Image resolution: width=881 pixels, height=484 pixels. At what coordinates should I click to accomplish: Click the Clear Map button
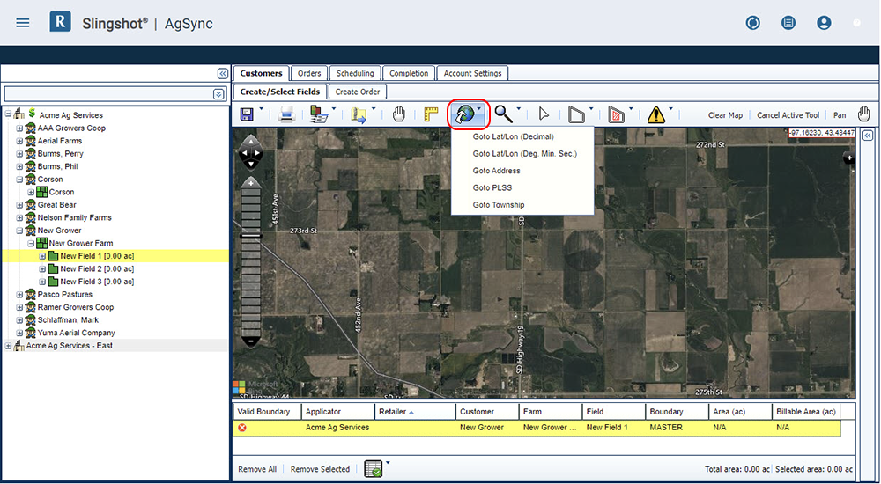point(725,115)
